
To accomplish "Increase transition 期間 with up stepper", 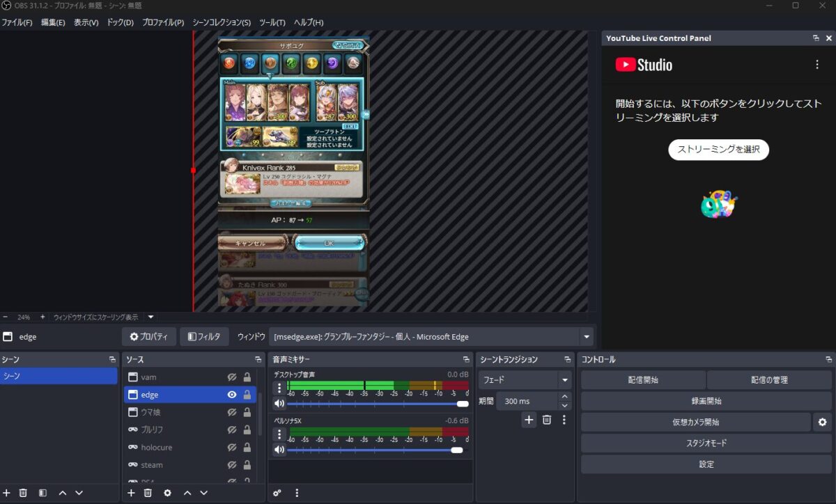I will point(564,397).
